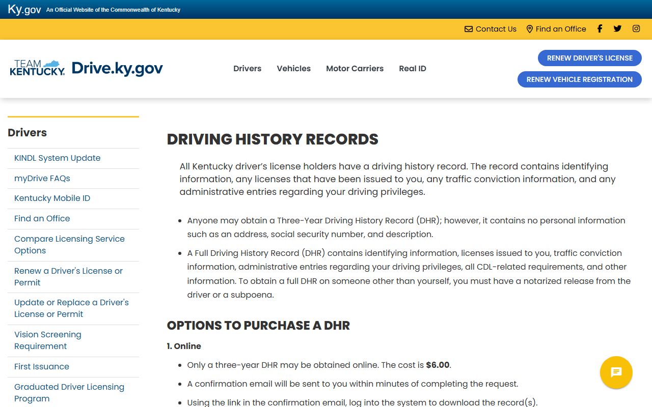Open the yellow chat bubble widget
Viewport: 652px width, 407px height.
pos(616,372)
